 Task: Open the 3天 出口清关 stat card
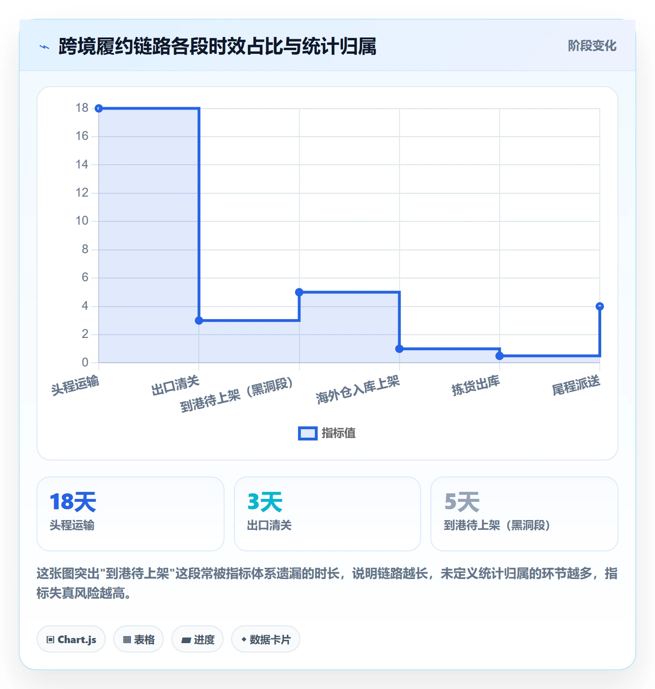click(x=327, y=514)
